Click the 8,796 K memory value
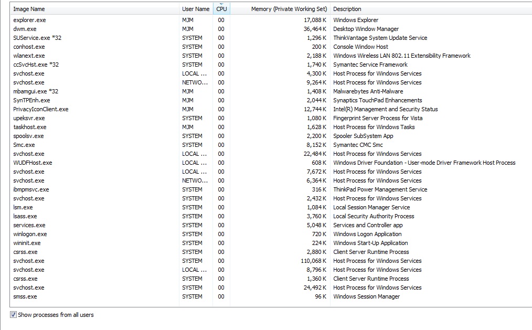This screenshot has height=330, width=532. pos(316,270)
